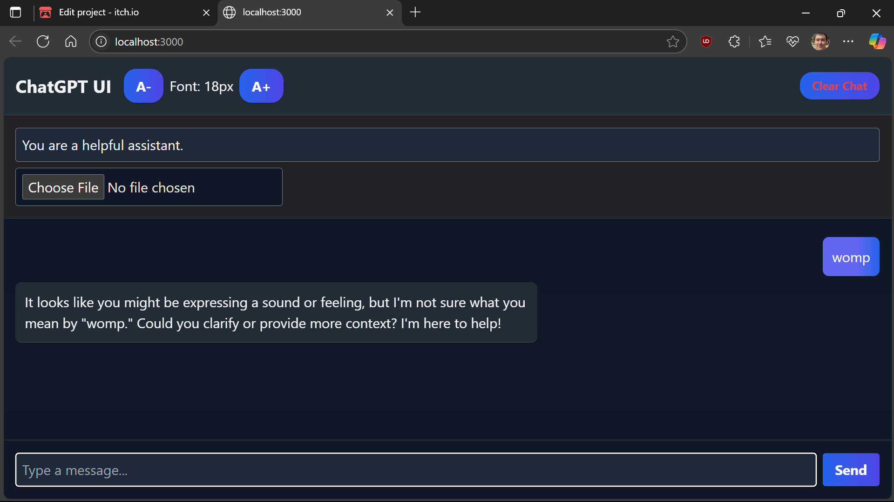This screenshot has width=894, height=502.
Task: Open the Copilot sidebar icon
Action: click(877, 41)
